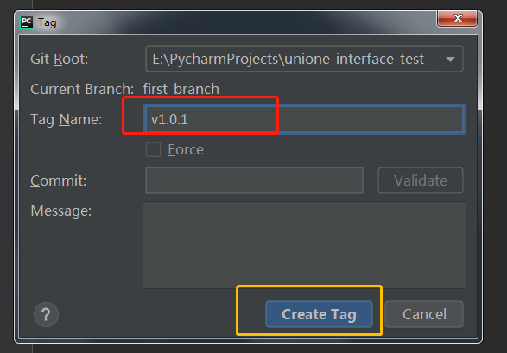Click the Tag Name label
Screen dimensions: 507x353
pyautogui.click(x=66, y=120)
